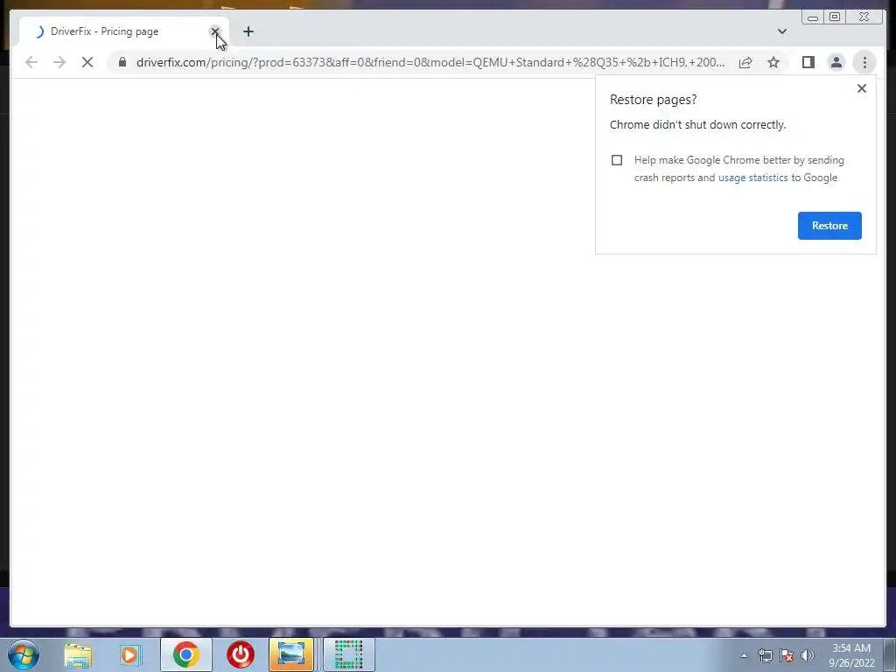Minimize the Chrome window
The height and width of the screenshot is (672, 896).
(813, 17)
